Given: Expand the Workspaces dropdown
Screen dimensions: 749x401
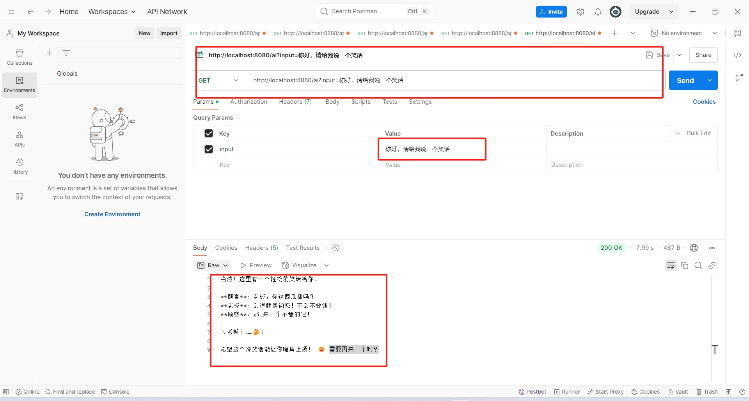Looking at the screenshot, I should (112, 12).
